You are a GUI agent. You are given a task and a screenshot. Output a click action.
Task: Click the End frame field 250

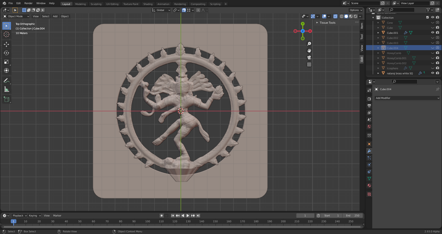[x=353, y=215]
